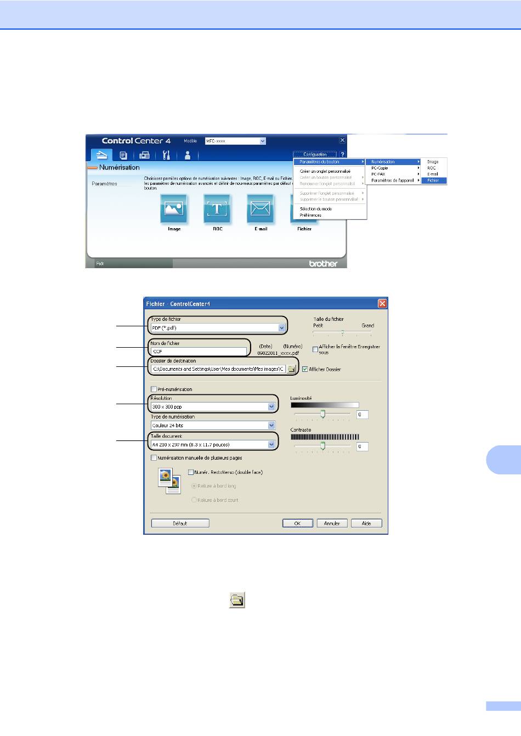521x736 pixels.
Task: Enable Numér. Recto-Verso double face checkbox
Action: tap(191, 472)
